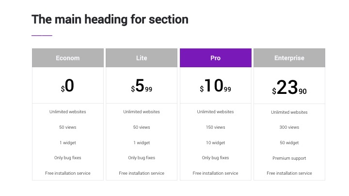Click the $5.99 Lite price

pyautogui.click(x=142, y=86)
